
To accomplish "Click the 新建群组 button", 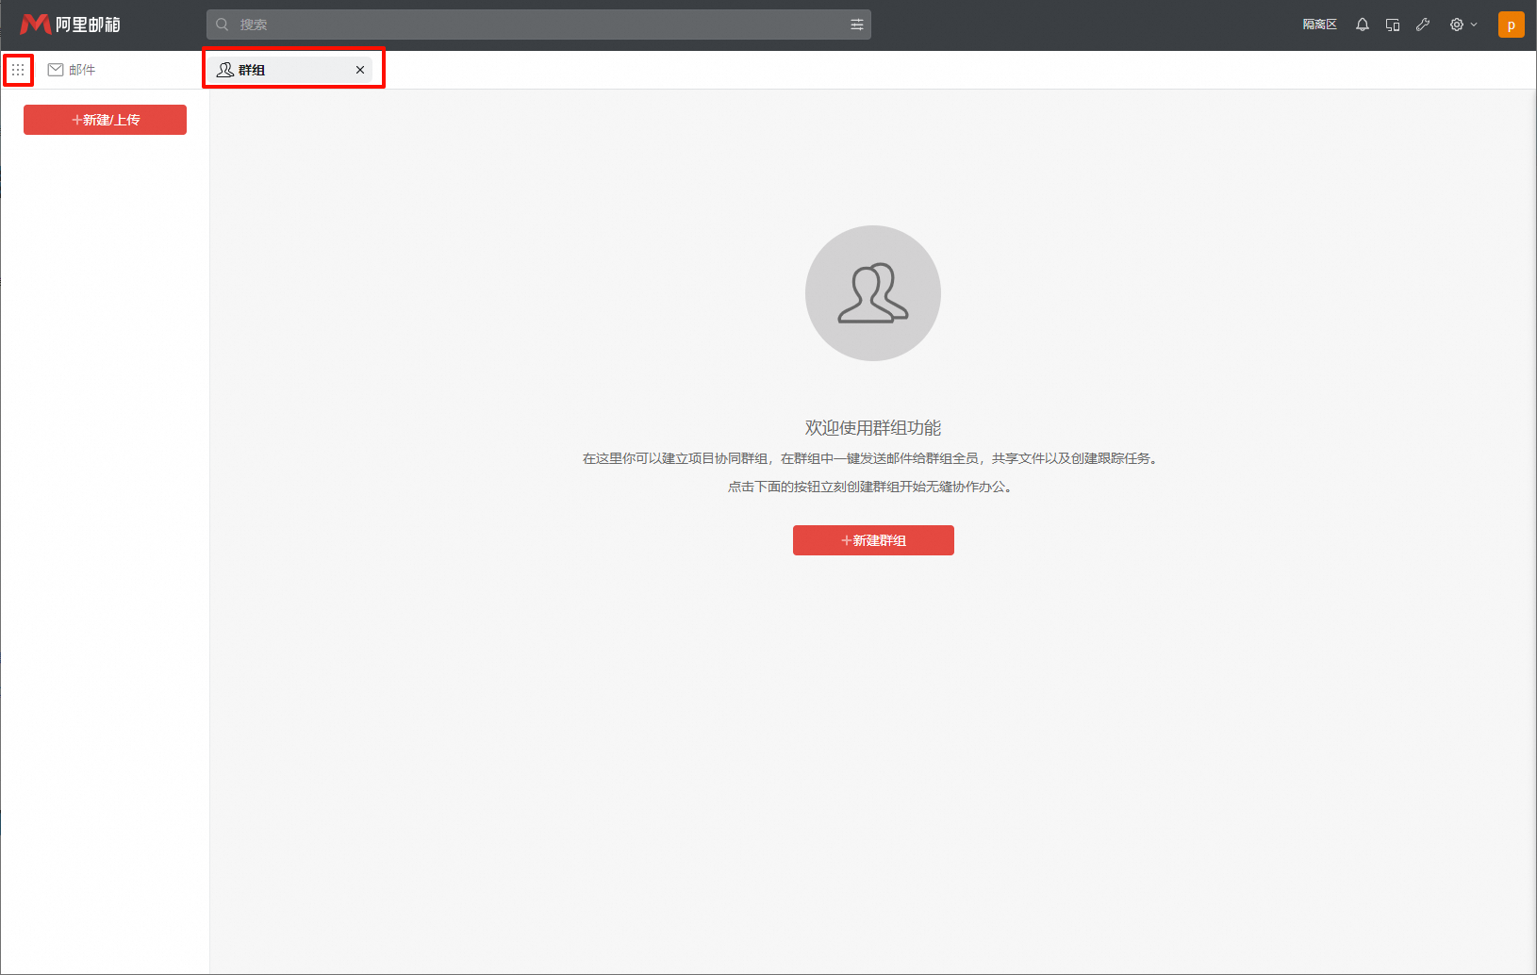I will [873, 540].
